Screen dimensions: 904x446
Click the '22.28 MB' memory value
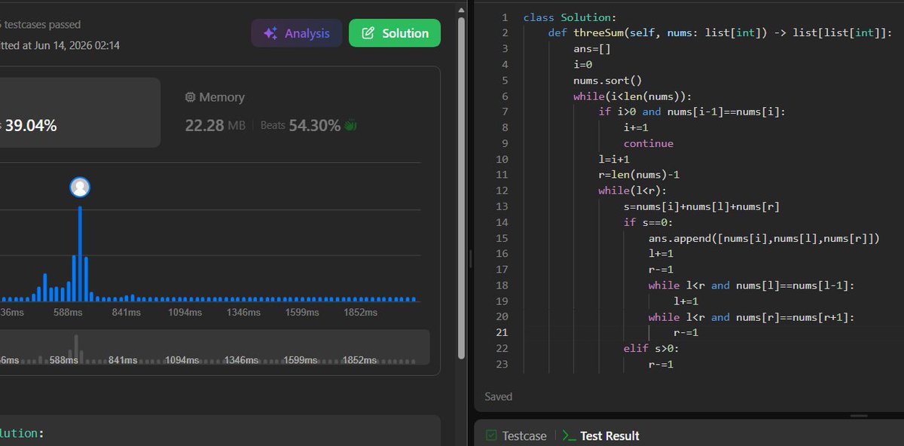click(x=215, y=126)
